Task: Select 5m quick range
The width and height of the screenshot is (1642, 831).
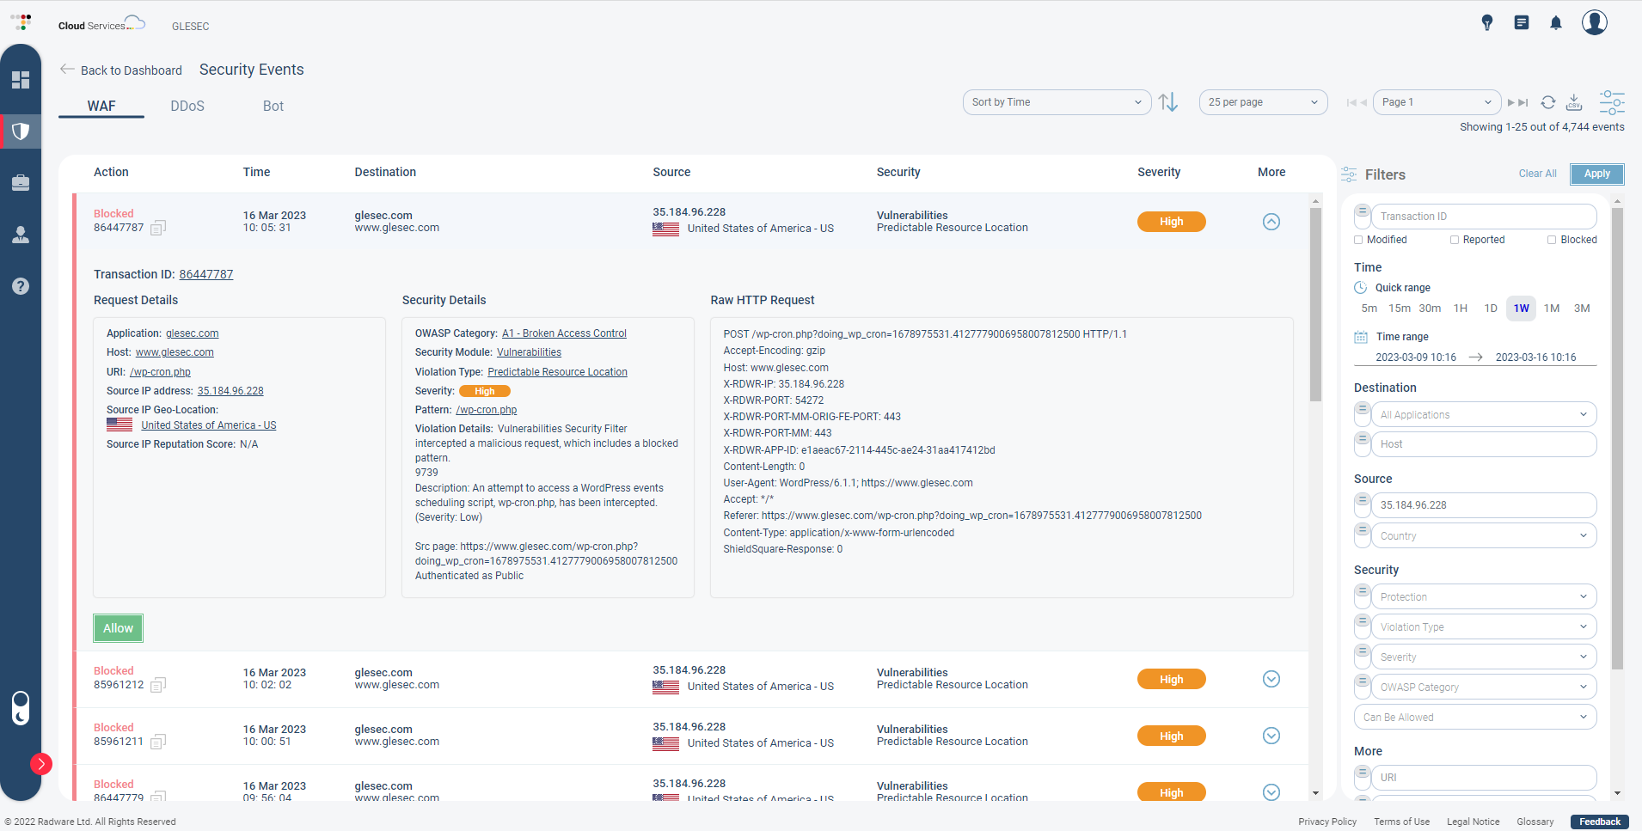Action: pyautogui.click(x=1369, y=309)
